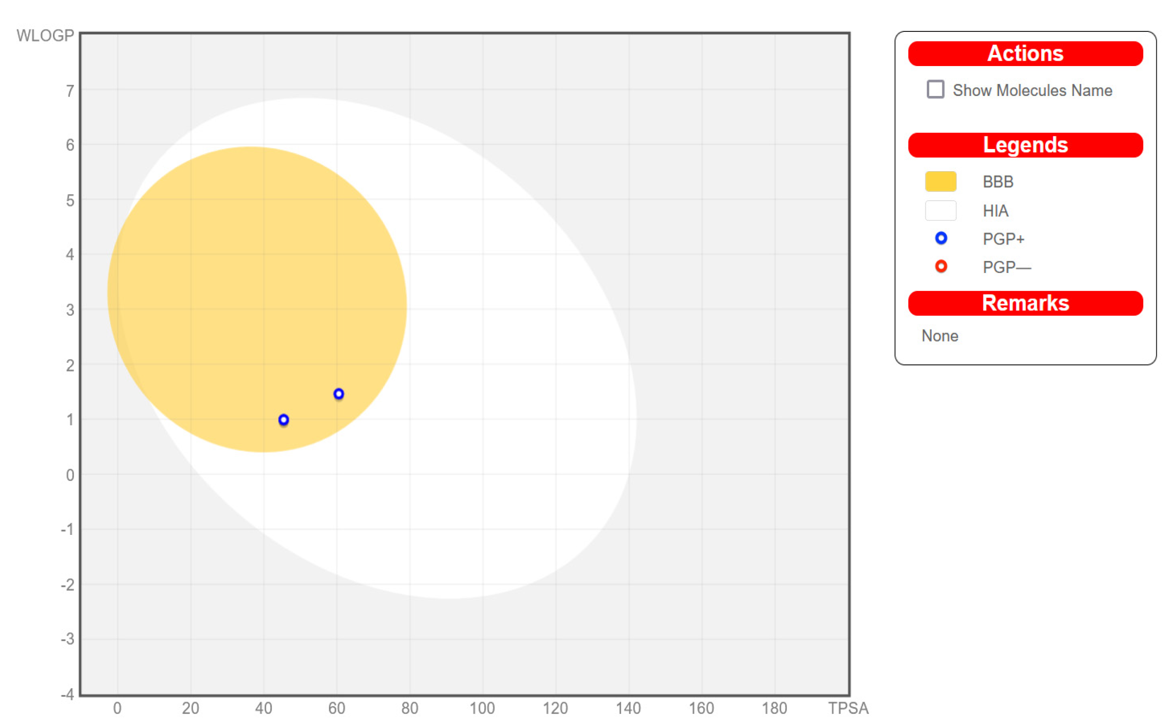This screenshot has height=722, width=1166.
Task: Click the 100 tick on the TPSA axis
Action: point(482,708)
